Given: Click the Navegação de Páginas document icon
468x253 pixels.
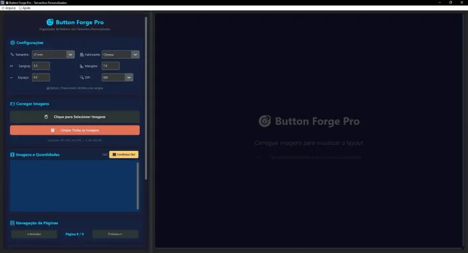Looking at the screenshot, I should pyautogui.click(x=12, y=223).
